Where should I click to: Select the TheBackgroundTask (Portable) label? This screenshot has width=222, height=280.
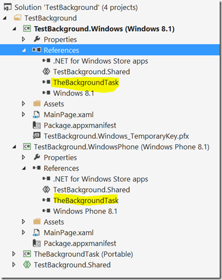83,254
